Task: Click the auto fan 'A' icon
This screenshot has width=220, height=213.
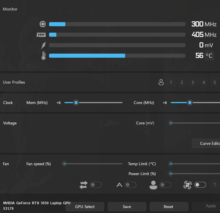Action: (119, 185)
